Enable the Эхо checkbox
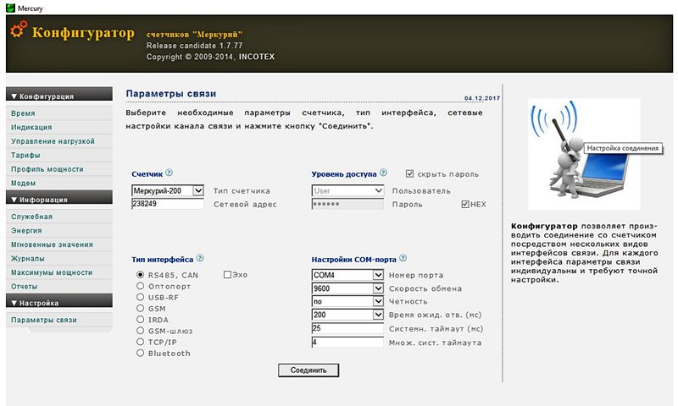Screen dimensions: 678x406 pyautogui.click(x=227, y=275)
